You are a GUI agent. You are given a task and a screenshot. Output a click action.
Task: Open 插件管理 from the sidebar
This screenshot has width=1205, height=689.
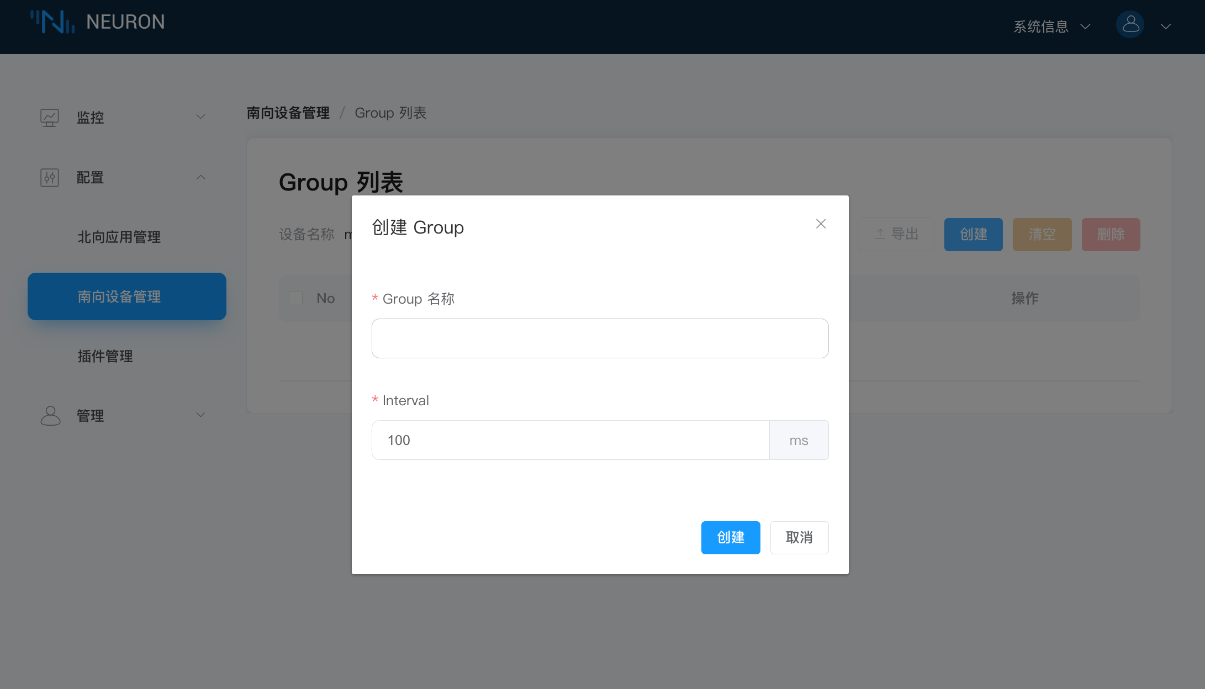105,356
